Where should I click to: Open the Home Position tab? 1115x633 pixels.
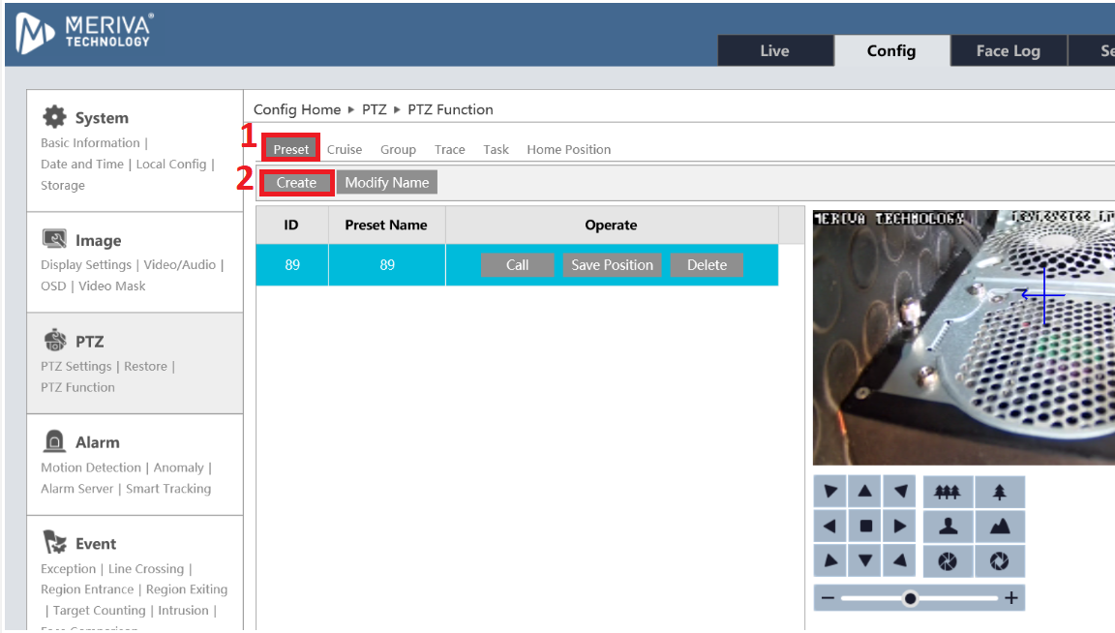point(568,149)
